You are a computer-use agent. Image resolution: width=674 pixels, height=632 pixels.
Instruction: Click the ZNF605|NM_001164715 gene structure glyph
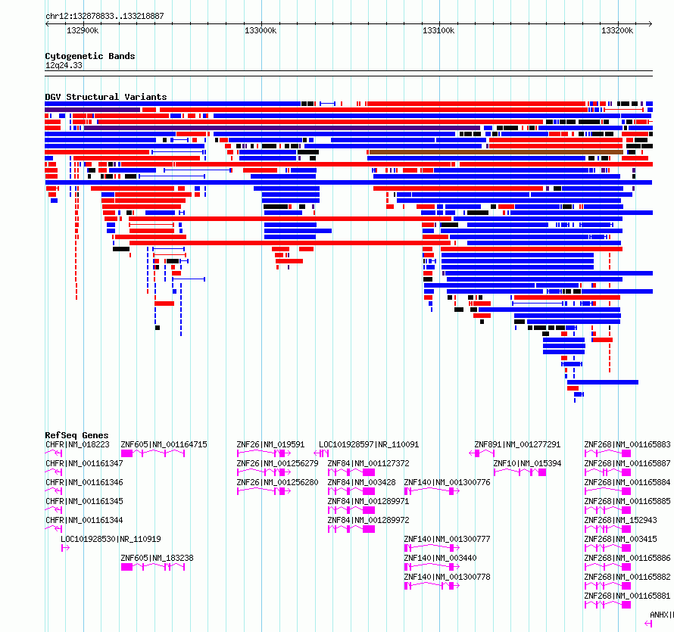point(153,453)
